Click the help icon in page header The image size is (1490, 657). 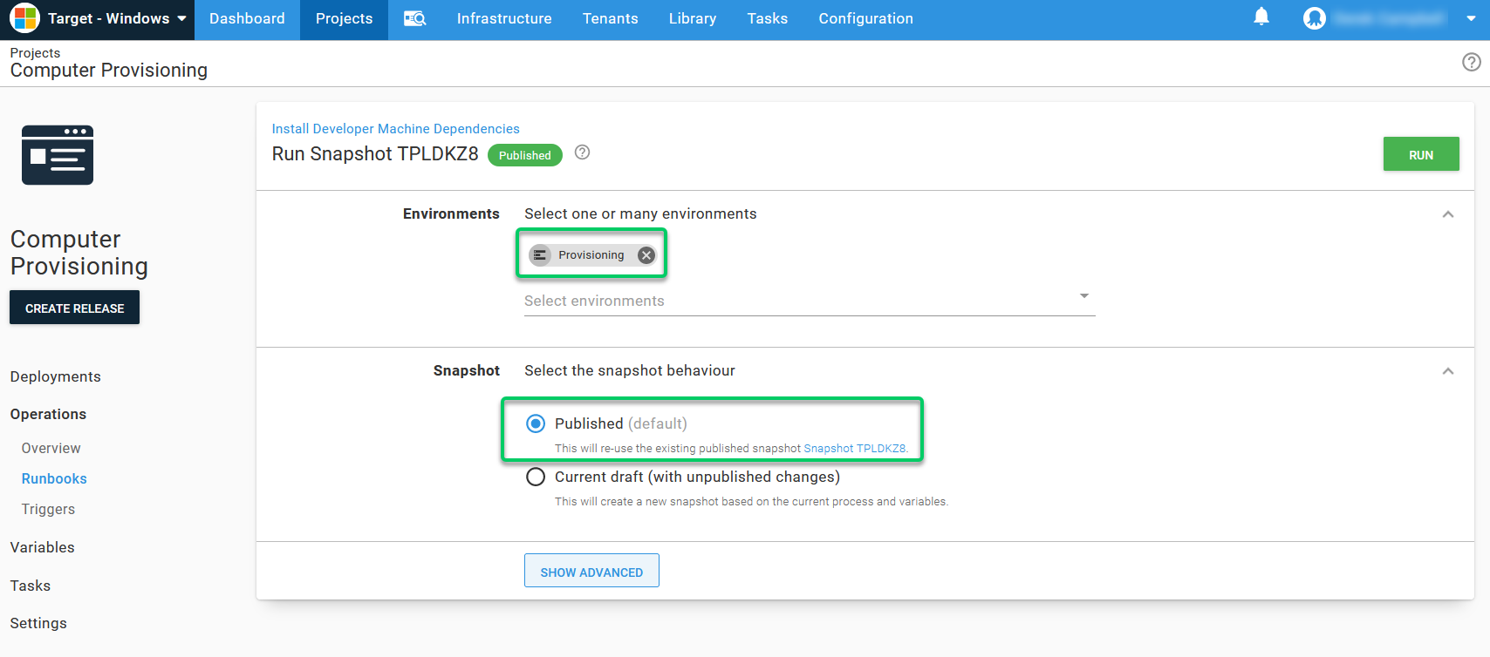click(1471, 62)
